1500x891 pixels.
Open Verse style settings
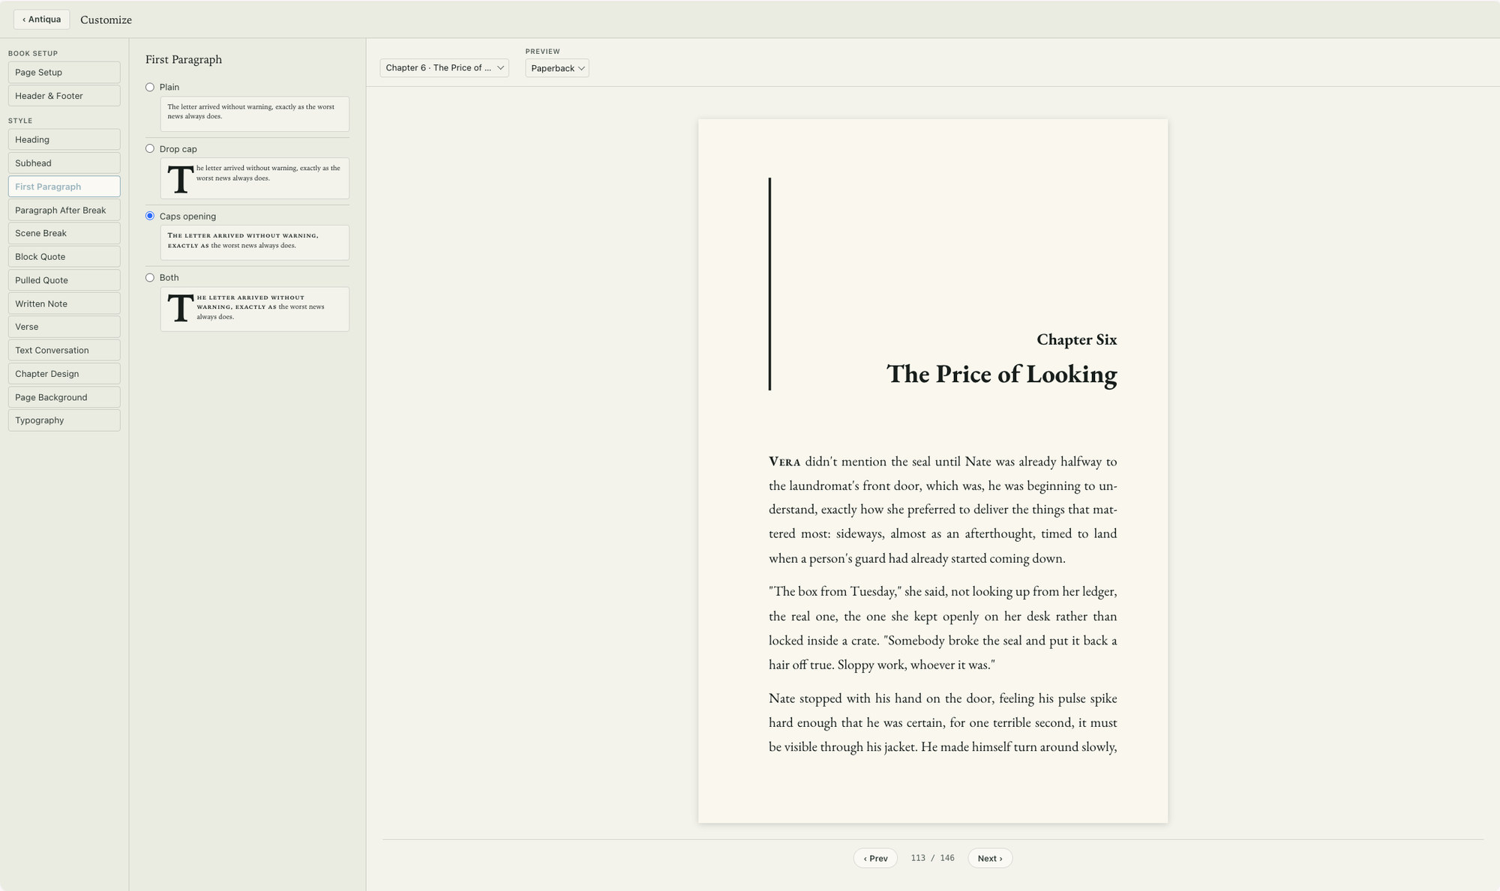64,327
